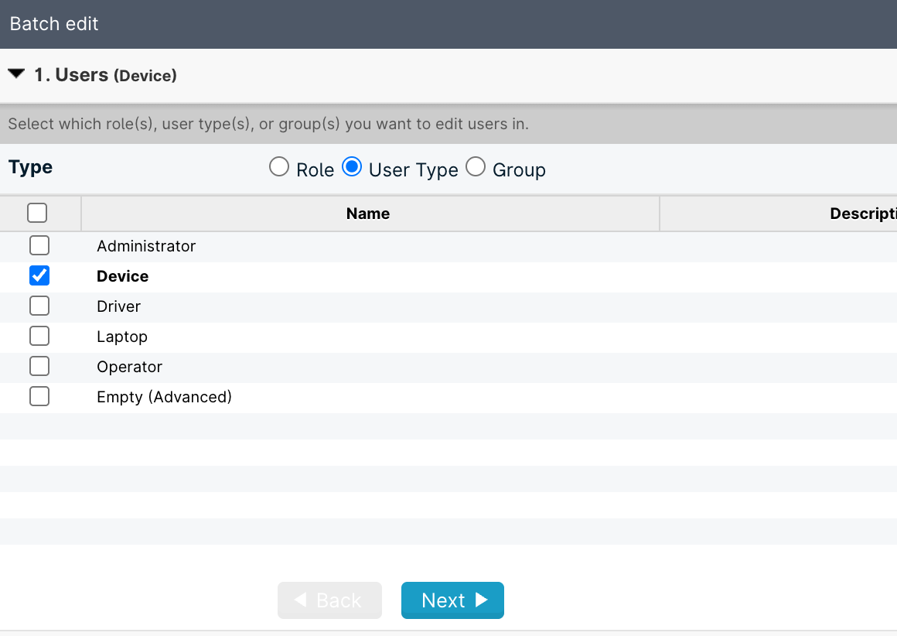Uncheck the Device checkbox
The height and width of the screenshot is (636, 897).
(x=39, y=275)
